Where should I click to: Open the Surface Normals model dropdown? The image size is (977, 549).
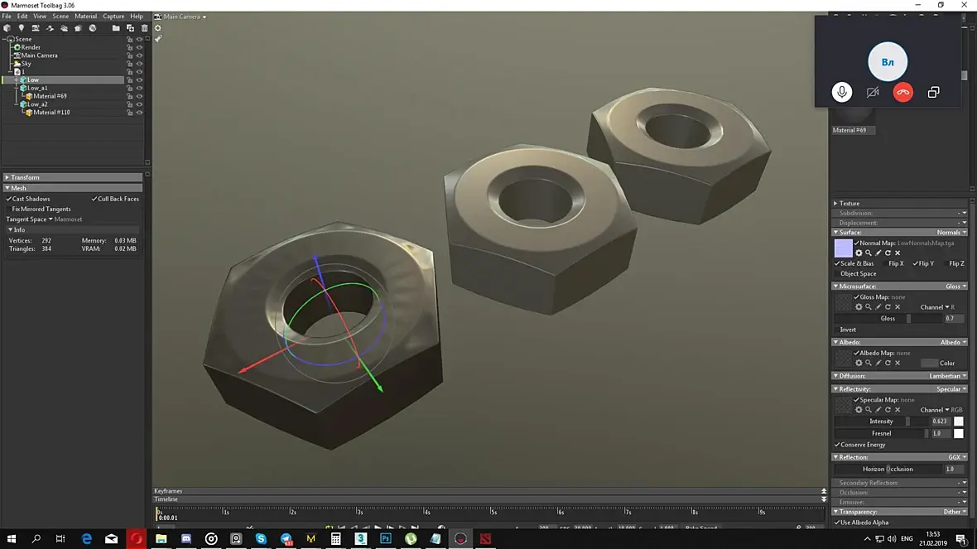(x=951, y=233)
